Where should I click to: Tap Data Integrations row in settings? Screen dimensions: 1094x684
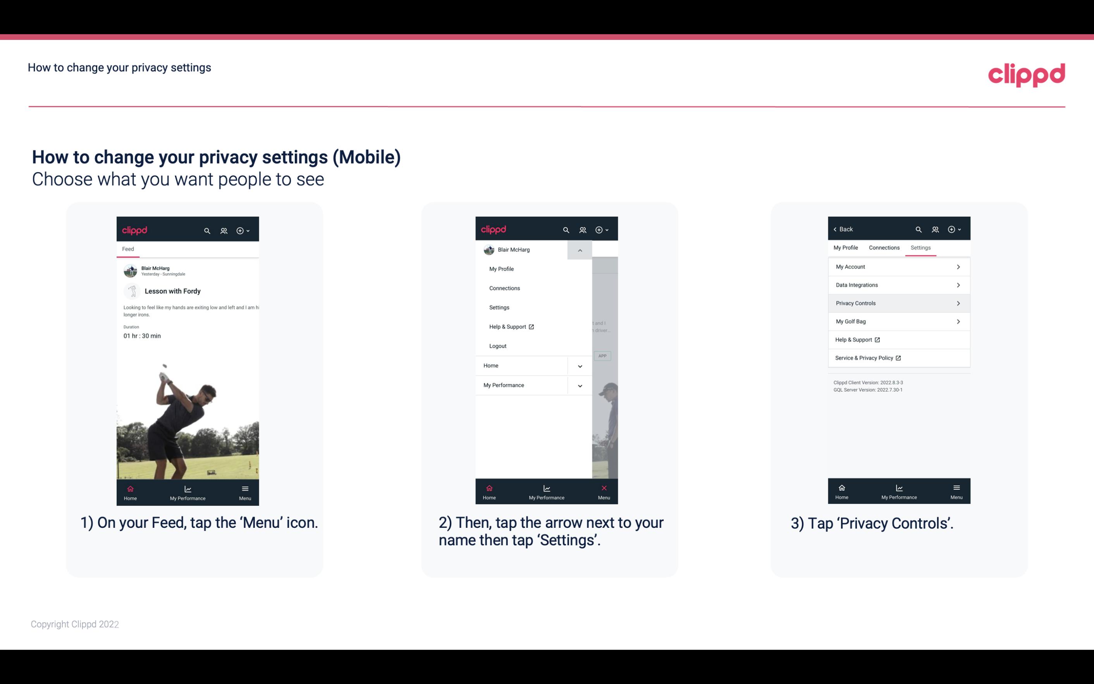pyautogui.click(x=898, y=284)
